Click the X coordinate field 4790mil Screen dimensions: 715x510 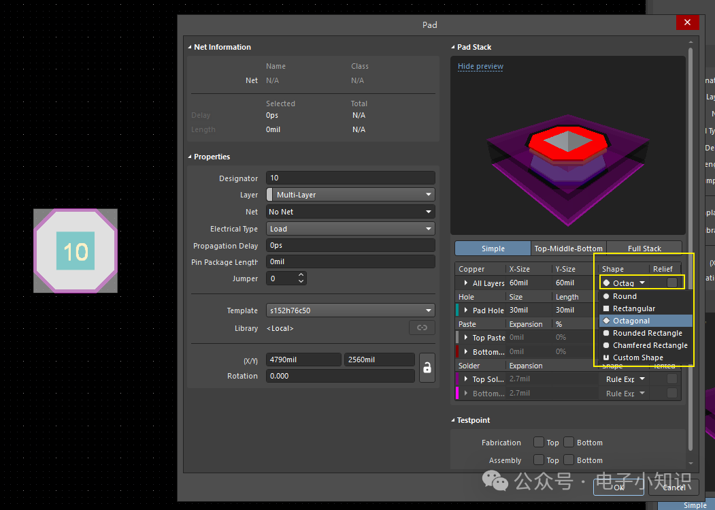pyautogui.click(x=303, y=360)
